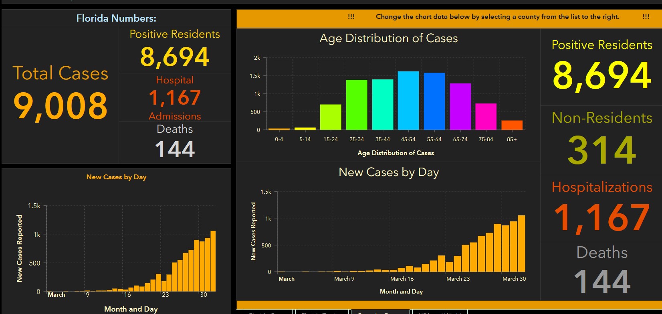The width and height of the screenshot is (662, 314).
Task: Click the bold 'Age Distribution of Cases' axis caption
Action: pyautogui.click(x=396, y=153)
